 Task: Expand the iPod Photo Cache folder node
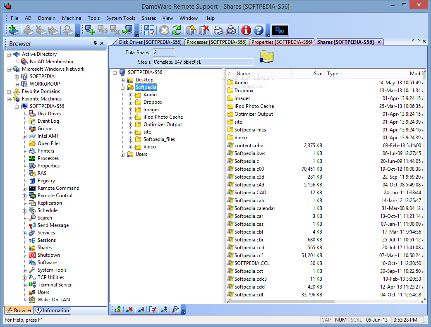(x=131, y=117)
